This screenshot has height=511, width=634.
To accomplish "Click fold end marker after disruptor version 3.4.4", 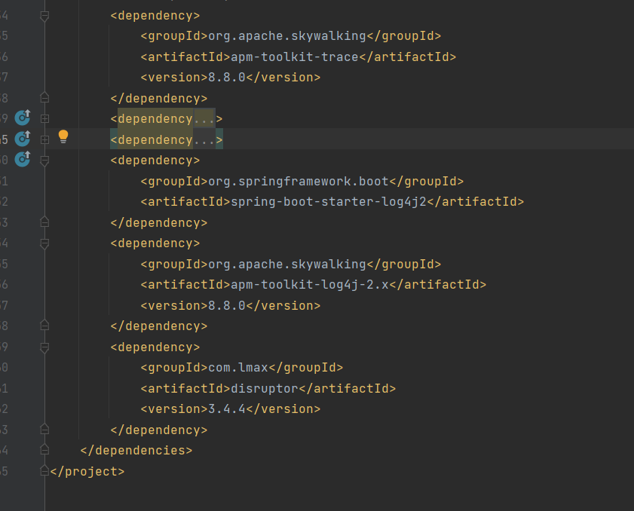I will (45, 429).
